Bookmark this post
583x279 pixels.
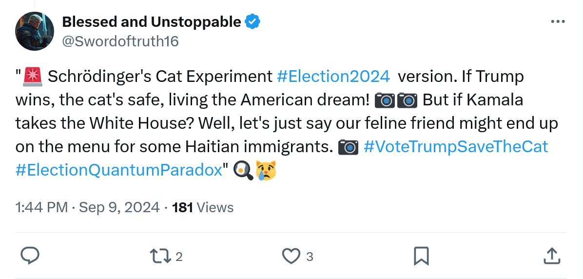pos(421,256)
